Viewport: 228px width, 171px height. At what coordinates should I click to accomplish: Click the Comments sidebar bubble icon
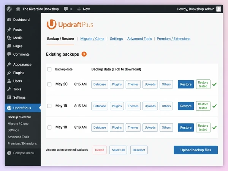coord(9,54)
